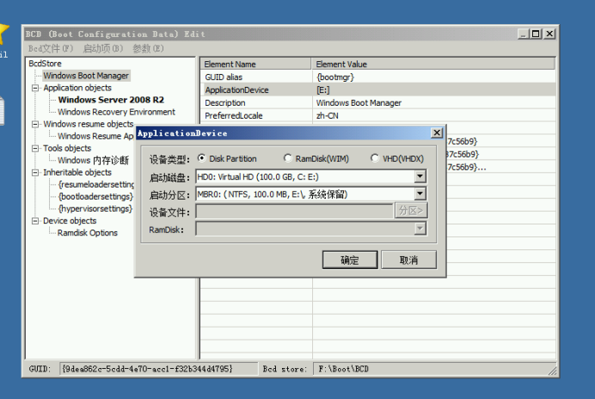Collapse the Windows resume objects node
Viewport: 595px width, 399px height.
coord(35,124)
